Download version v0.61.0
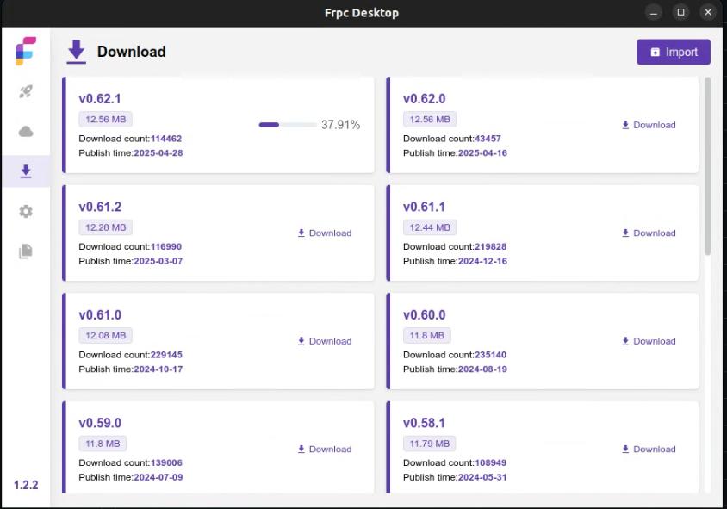727x509 pixels. coord(325,341)
